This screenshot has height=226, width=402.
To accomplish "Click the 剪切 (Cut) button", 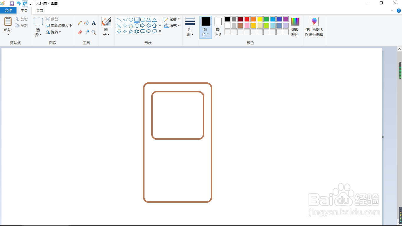I will click(22, 19).
